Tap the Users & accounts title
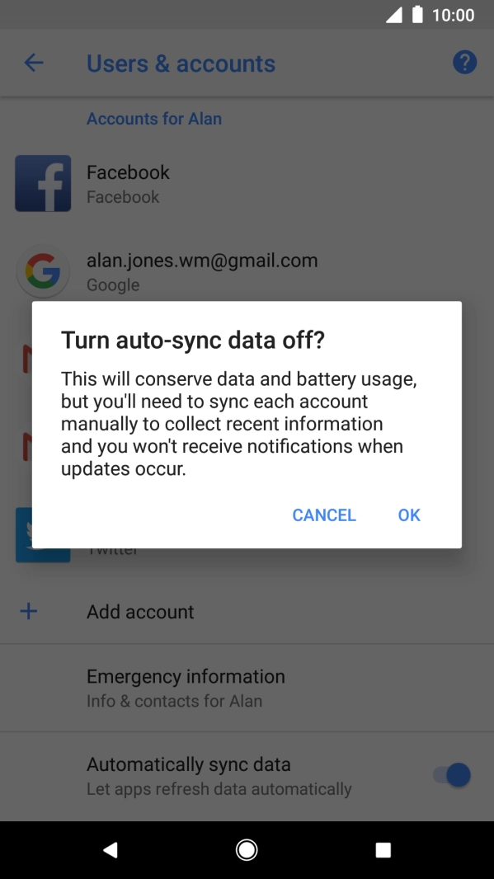This screenshot has height=879, width=494. point(181,63)
